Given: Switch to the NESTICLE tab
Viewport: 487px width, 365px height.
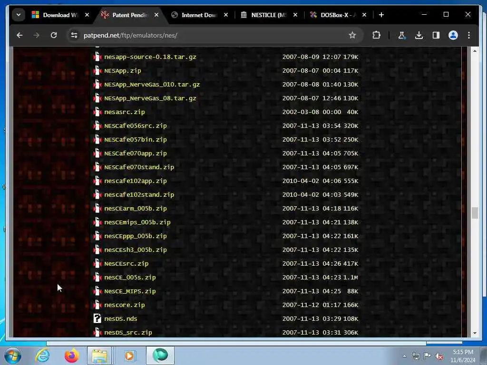Looking at the screenshot, I should tap(269, 15).
